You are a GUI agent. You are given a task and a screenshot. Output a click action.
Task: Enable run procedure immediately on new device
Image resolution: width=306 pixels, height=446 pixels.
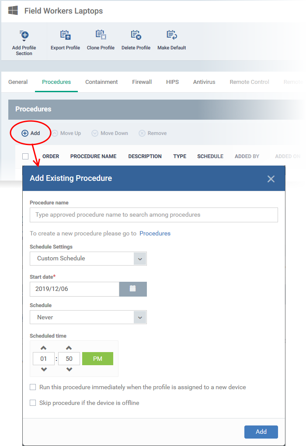(33, 387)
